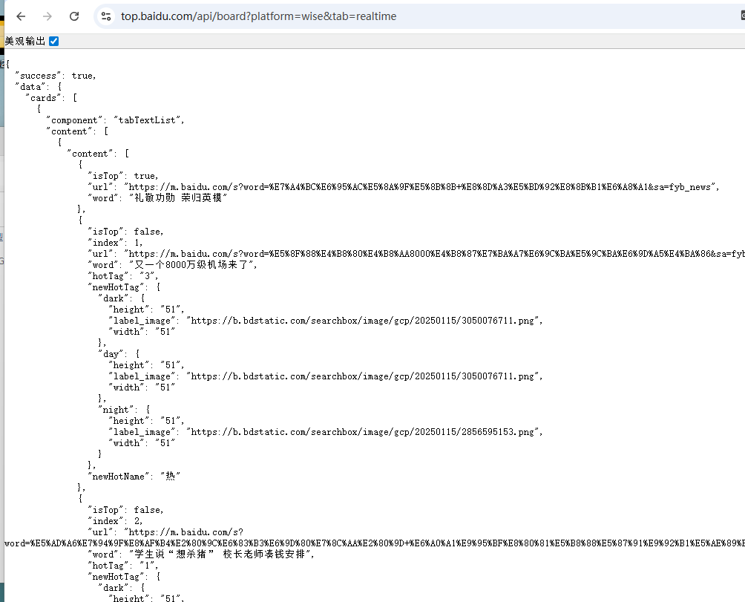The image size is (745, 602).
Task: Click the forward navigation arrow
Action: click(x=47, y=16)
